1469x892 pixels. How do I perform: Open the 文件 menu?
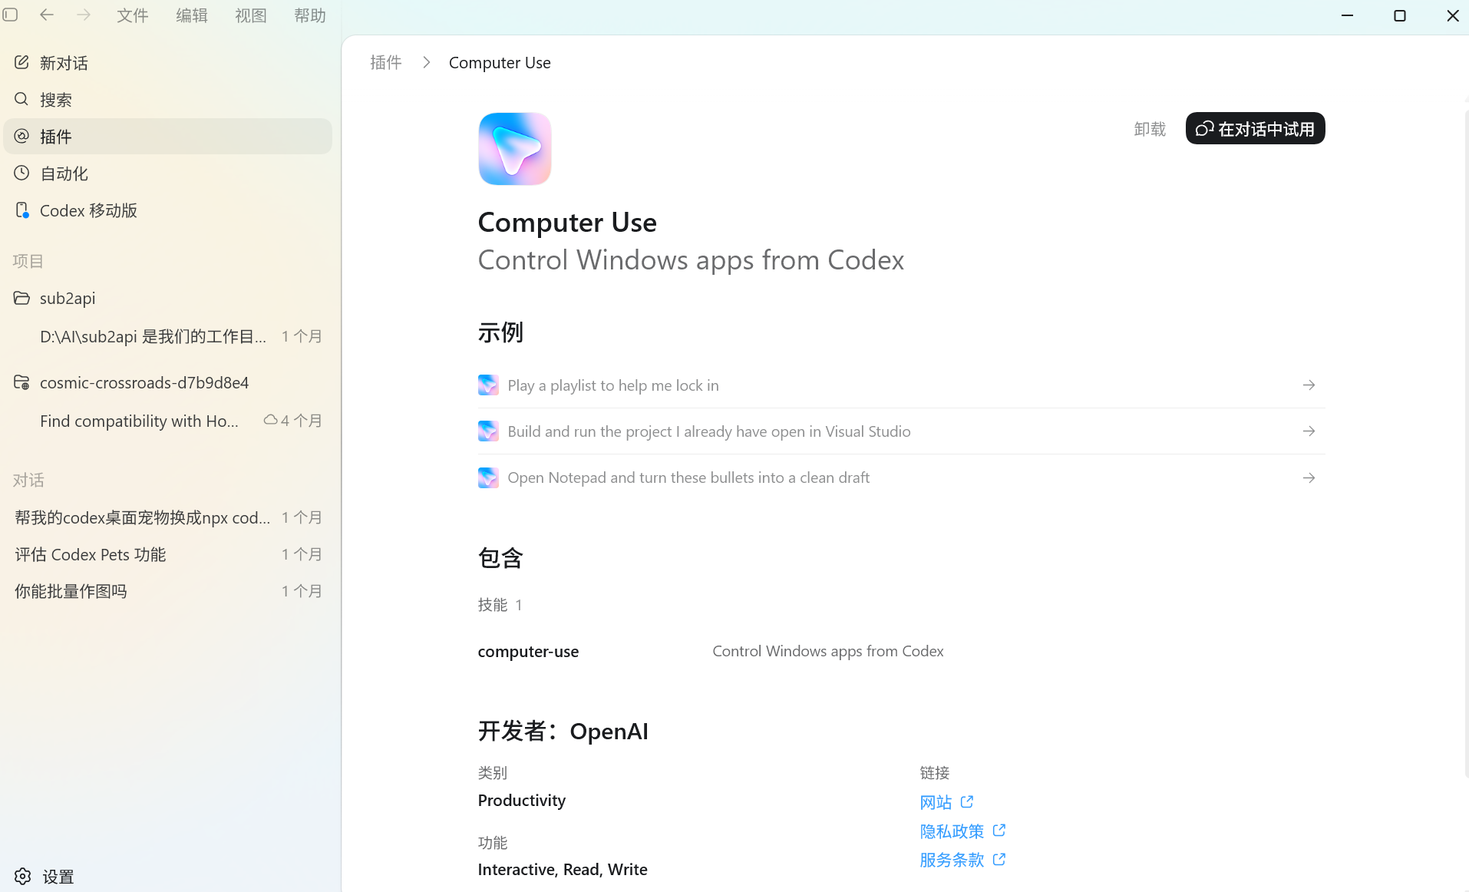click(x=132, y=15)
